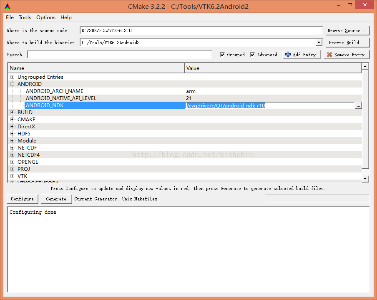Collapse the ANDROID group
The width and height of the screenshot is (377, 300).
pos(12,84)
